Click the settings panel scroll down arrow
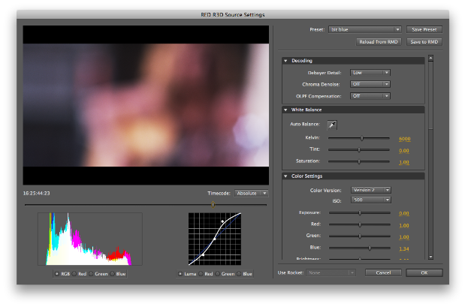The width and height of the screenshot is (465, 307). [x=431, y=257]
